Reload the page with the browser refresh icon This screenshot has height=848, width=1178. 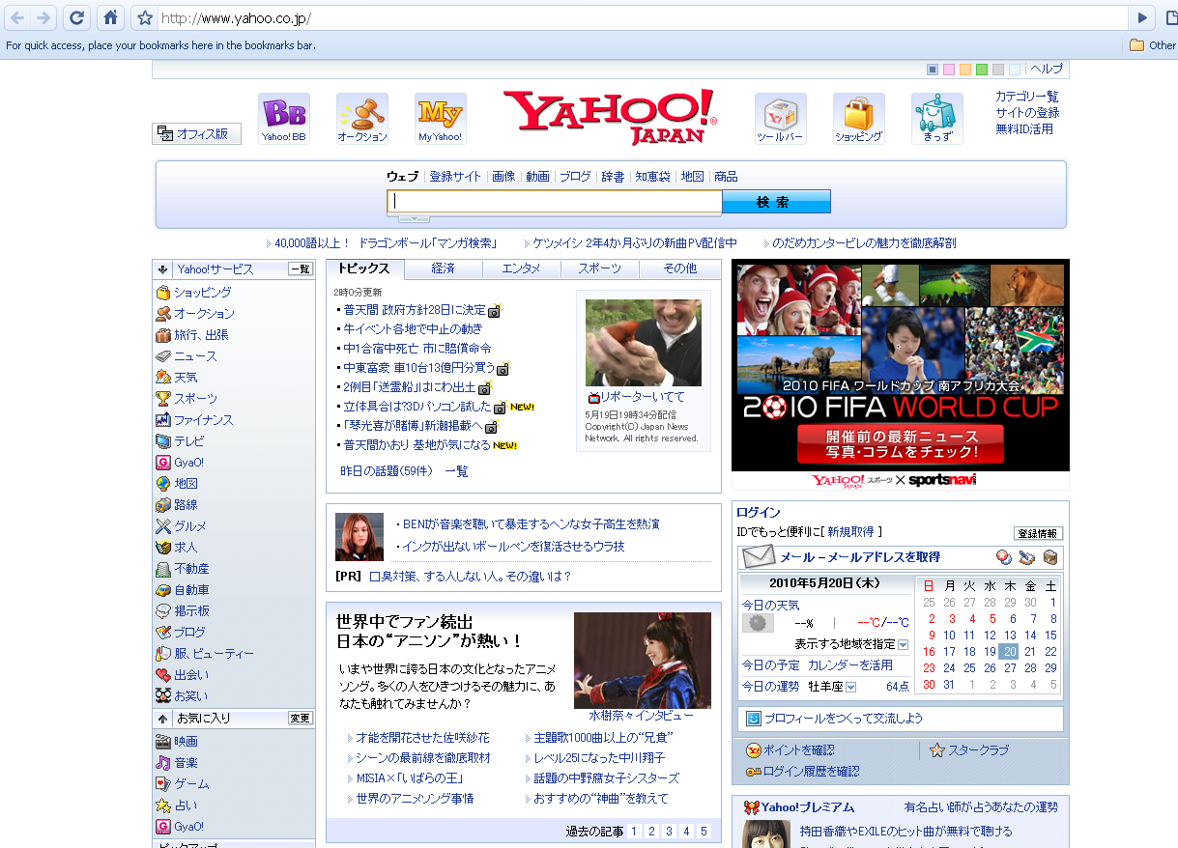click(x=76, y=17)
